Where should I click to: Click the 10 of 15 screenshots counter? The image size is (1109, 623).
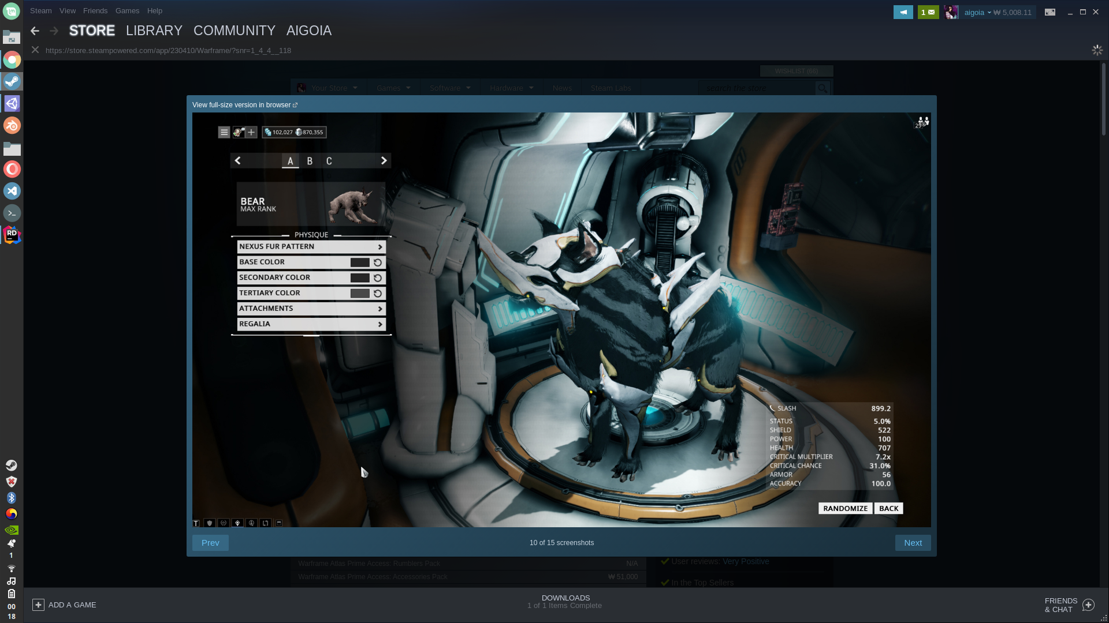(x=561, y=543)
